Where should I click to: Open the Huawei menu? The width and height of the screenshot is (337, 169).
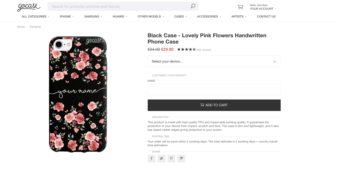120,16
